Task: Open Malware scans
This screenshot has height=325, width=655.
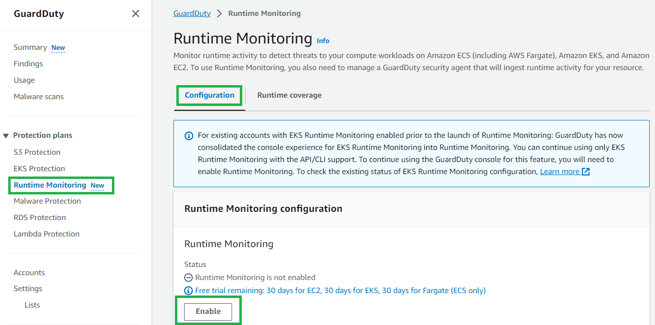Action: click(x=38, y=96)
